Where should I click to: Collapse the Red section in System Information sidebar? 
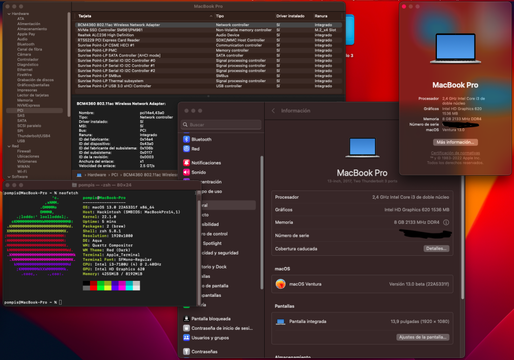click(x=9, y=146)
